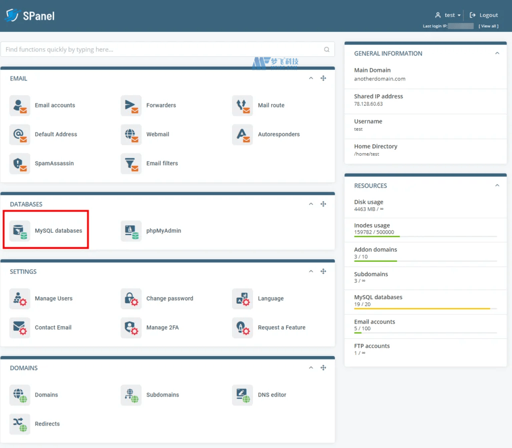The height and width of the screenshot is (448, 512).
Task: Open the DNS editor icon
Action: (x=242, y=395)
